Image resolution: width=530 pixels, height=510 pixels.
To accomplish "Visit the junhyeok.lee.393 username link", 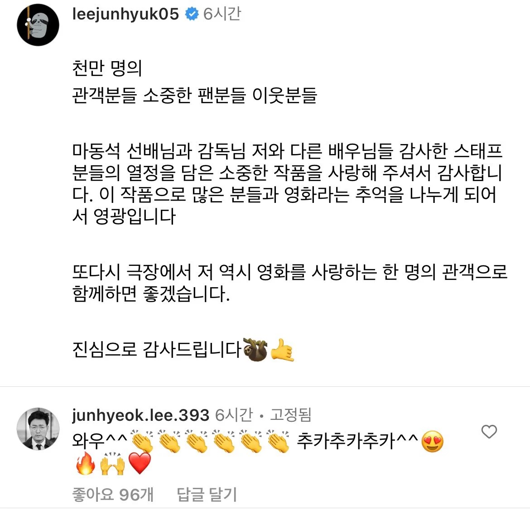I will coord(140,415).
